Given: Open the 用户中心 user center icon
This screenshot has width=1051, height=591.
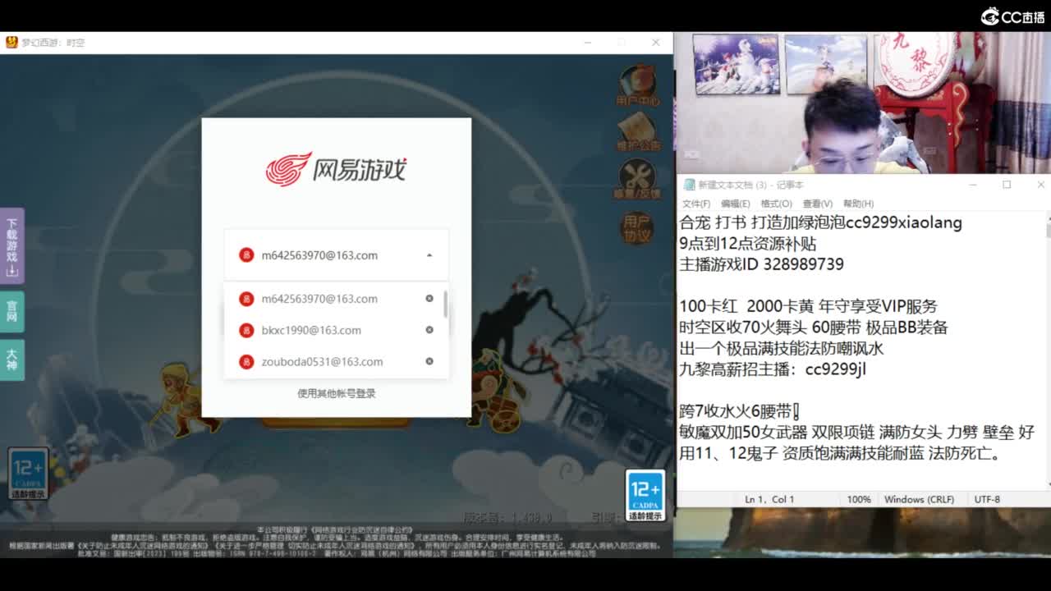Looking at the screenshot, I should (637, 85).
